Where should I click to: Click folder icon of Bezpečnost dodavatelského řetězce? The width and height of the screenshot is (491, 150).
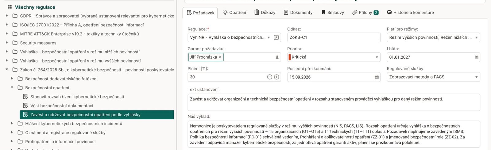click(20, 79)
